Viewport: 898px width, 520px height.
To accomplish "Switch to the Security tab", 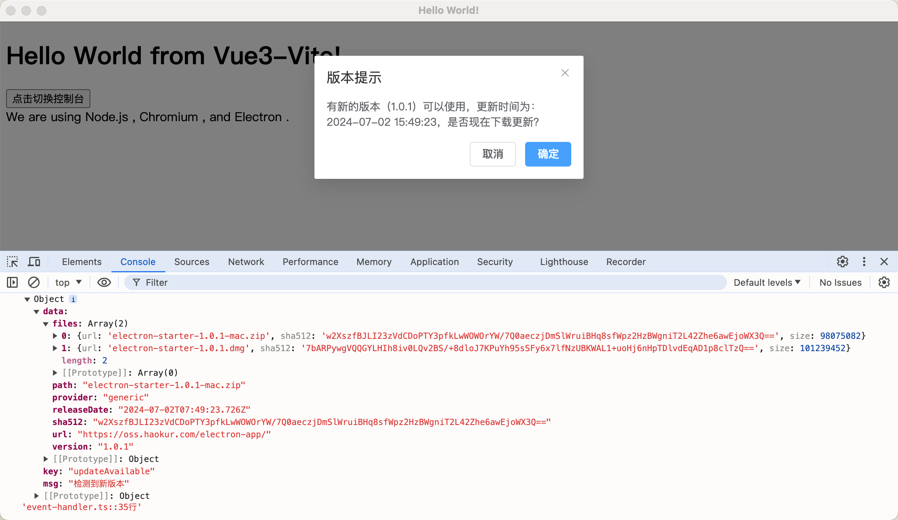I will pos(495,262).
